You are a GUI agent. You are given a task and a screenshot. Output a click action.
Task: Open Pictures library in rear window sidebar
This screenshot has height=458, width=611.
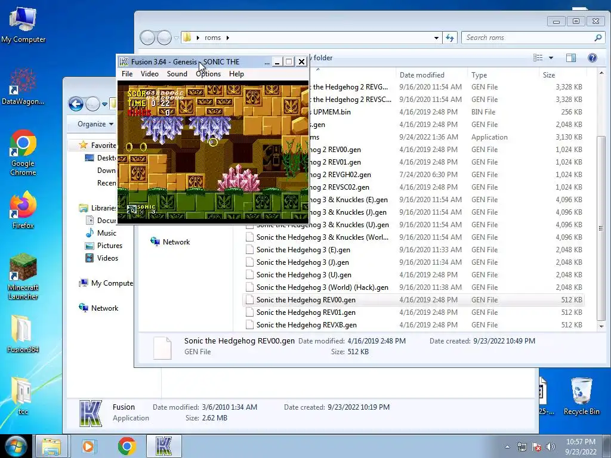pyautogui.click(x=104, y=245)
